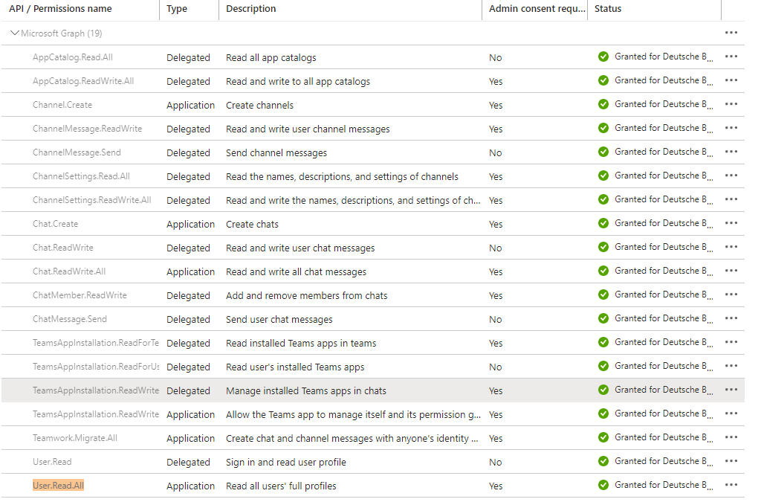Screen dimensions: 764x502
Task: Open the AppCatalog.ReadWrite.All permission
Action: [x=83, y=81]
